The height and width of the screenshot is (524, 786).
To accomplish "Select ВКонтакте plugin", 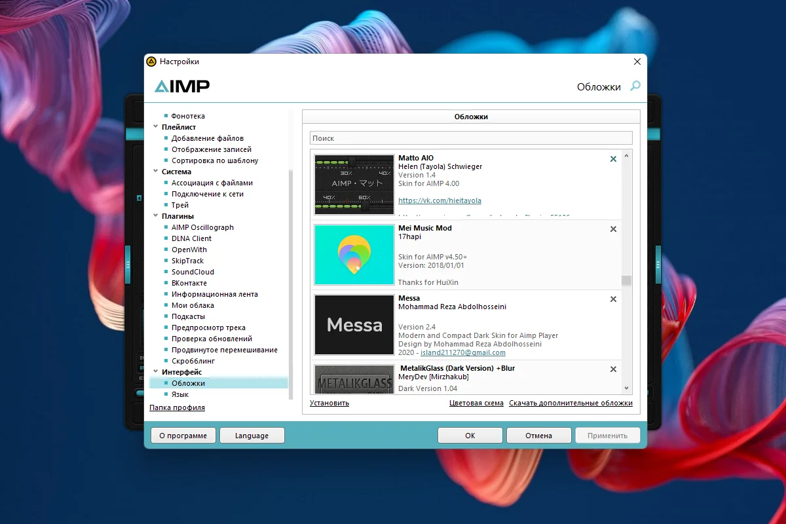I will coord(189,283).
